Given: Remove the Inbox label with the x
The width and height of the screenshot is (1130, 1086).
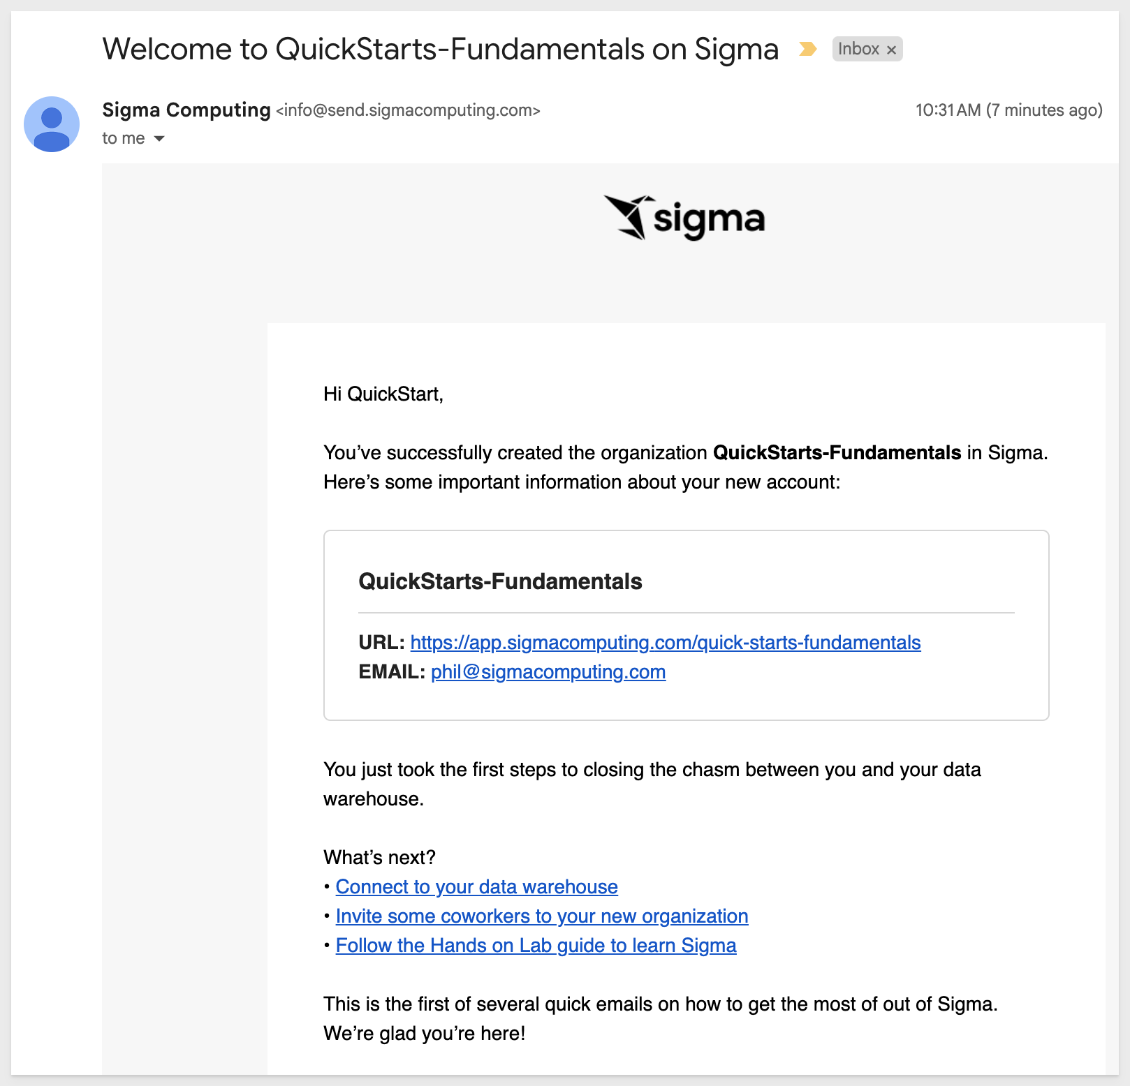Looking at the screenshot, I should pyautogui.click(x=891, y=50).
